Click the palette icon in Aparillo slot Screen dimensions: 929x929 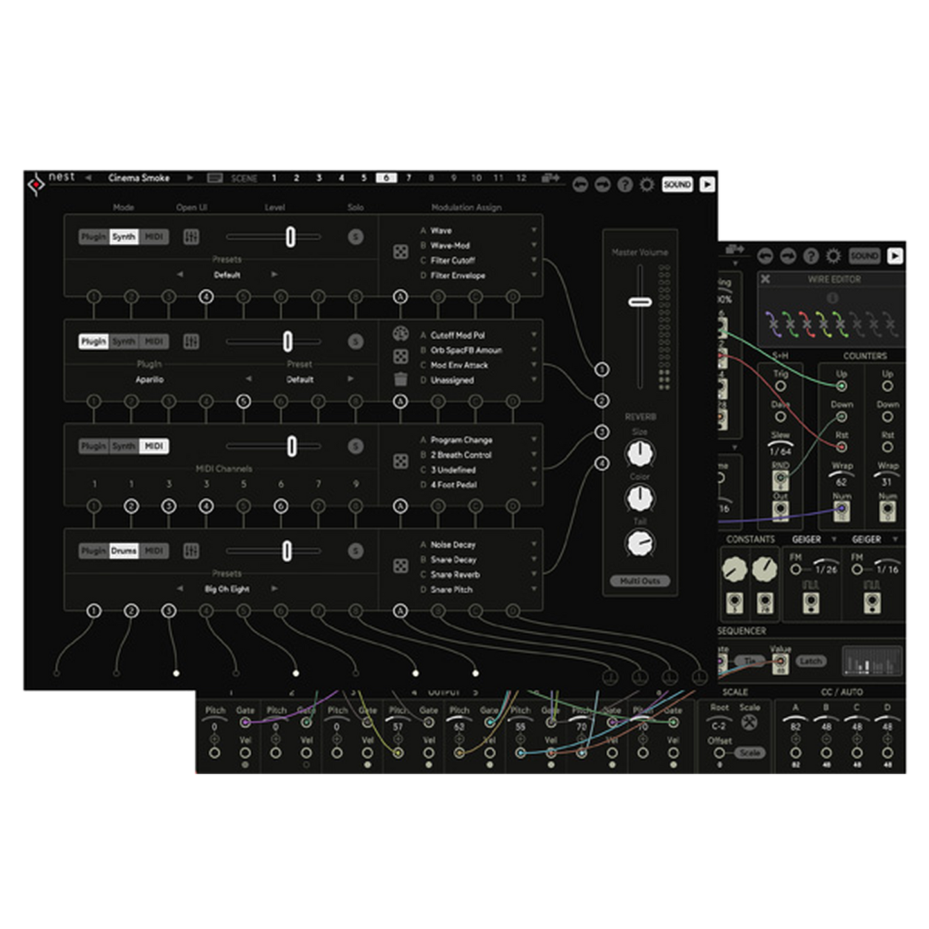coord(400,334)
